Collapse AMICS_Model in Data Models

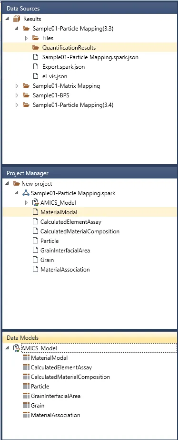pos(7,348)
